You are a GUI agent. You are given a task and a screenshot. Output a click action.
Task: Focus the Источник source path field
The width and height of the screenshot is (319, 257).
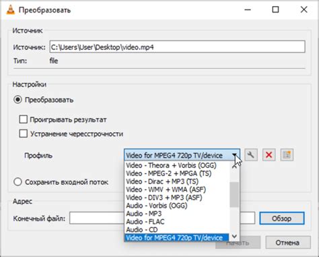pyautogui.click(x=177, y=47)
